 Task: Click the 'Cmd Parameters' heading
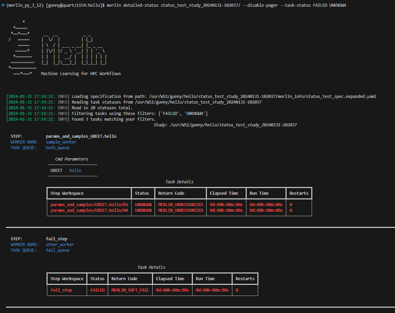point(72,159)
